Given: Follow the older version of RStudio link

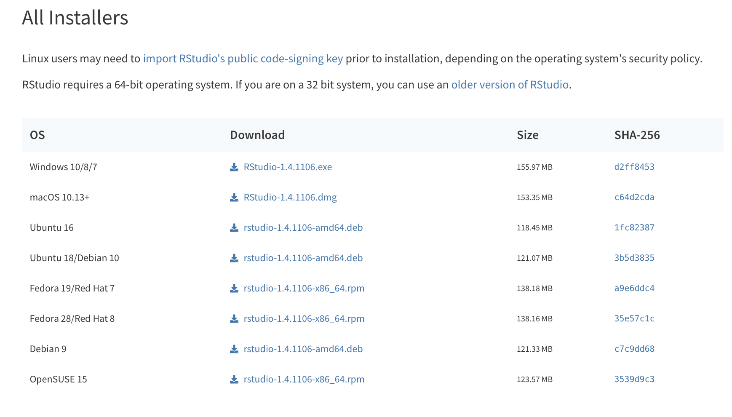Looking at the screenshot, I should coord(510,85).
